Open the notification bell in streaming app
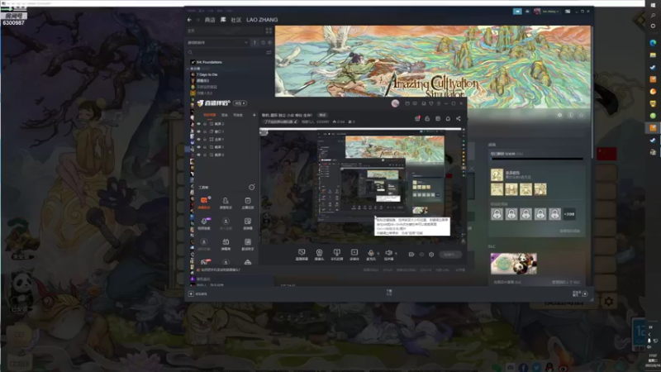This screenshot has width=661, height=372. pyautogui.click(x=448, y=118)
